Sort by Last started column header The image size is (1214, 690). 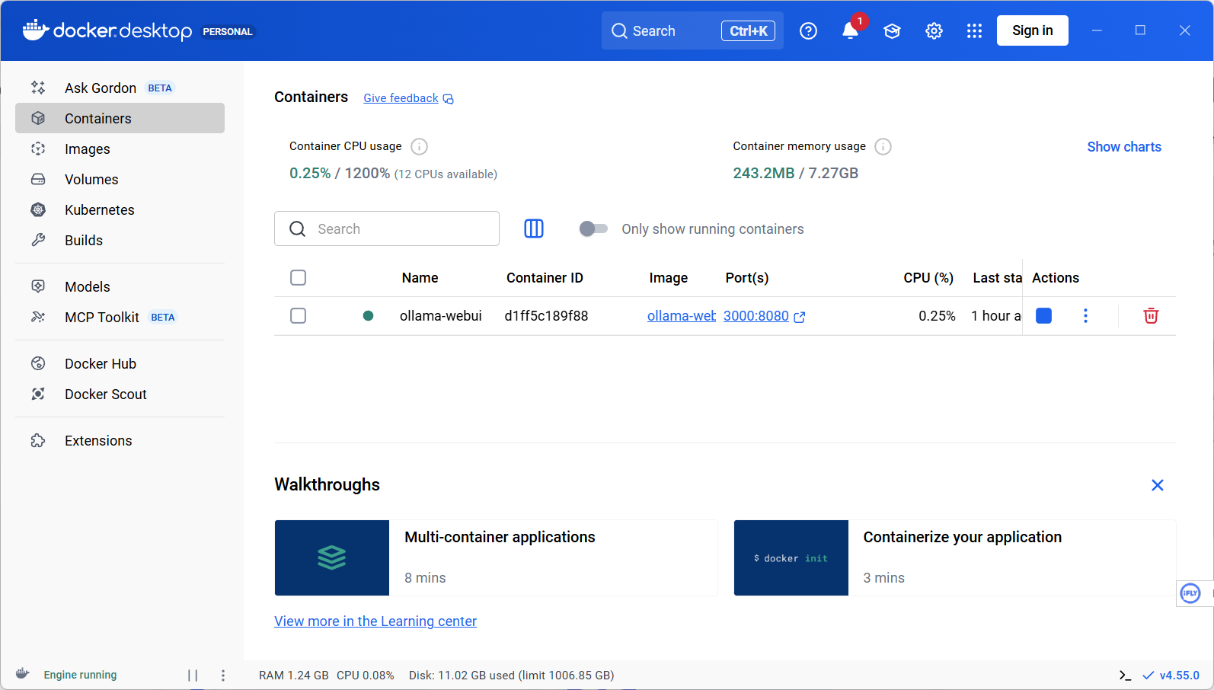997,277
